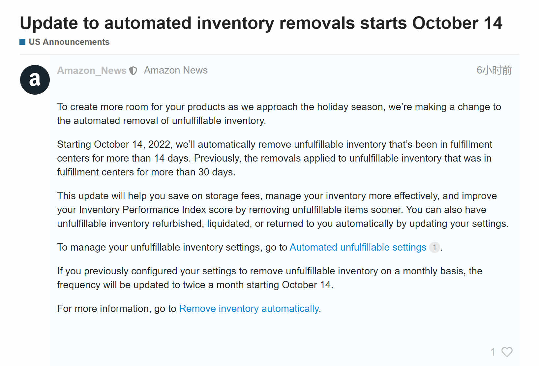Click the link click-count badge showing 1
Image resolution: width=539 pixels, height=366 pixels.
[434, 247]
